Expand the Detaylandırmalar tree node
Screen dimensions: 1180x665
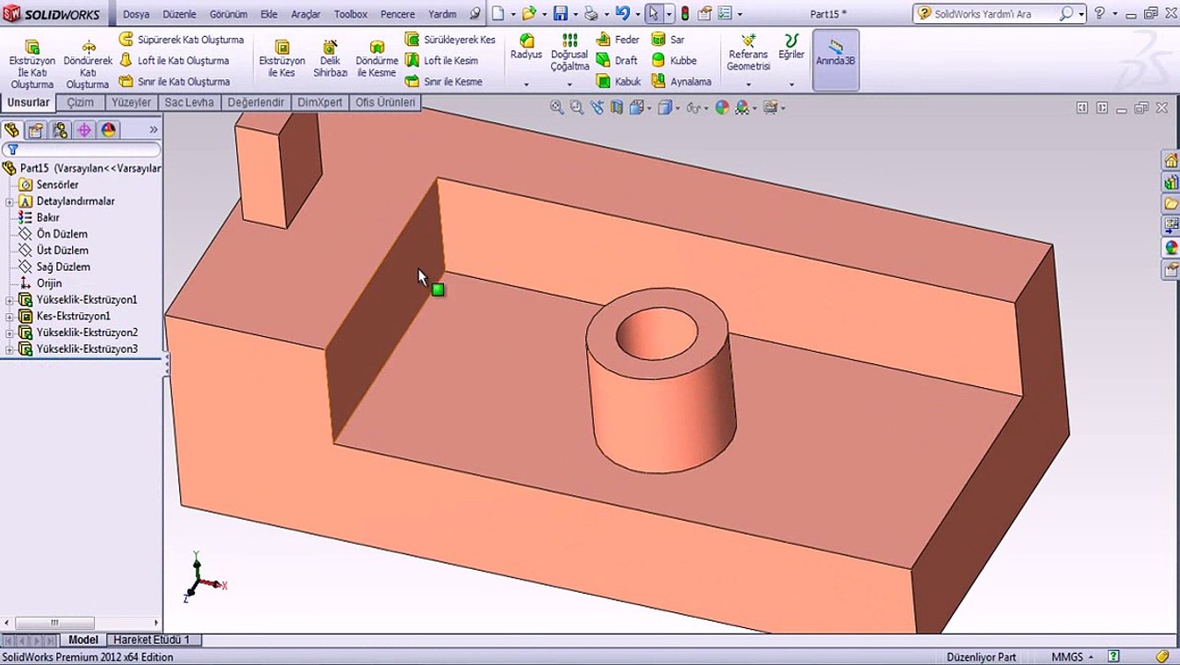pos(10,201)
